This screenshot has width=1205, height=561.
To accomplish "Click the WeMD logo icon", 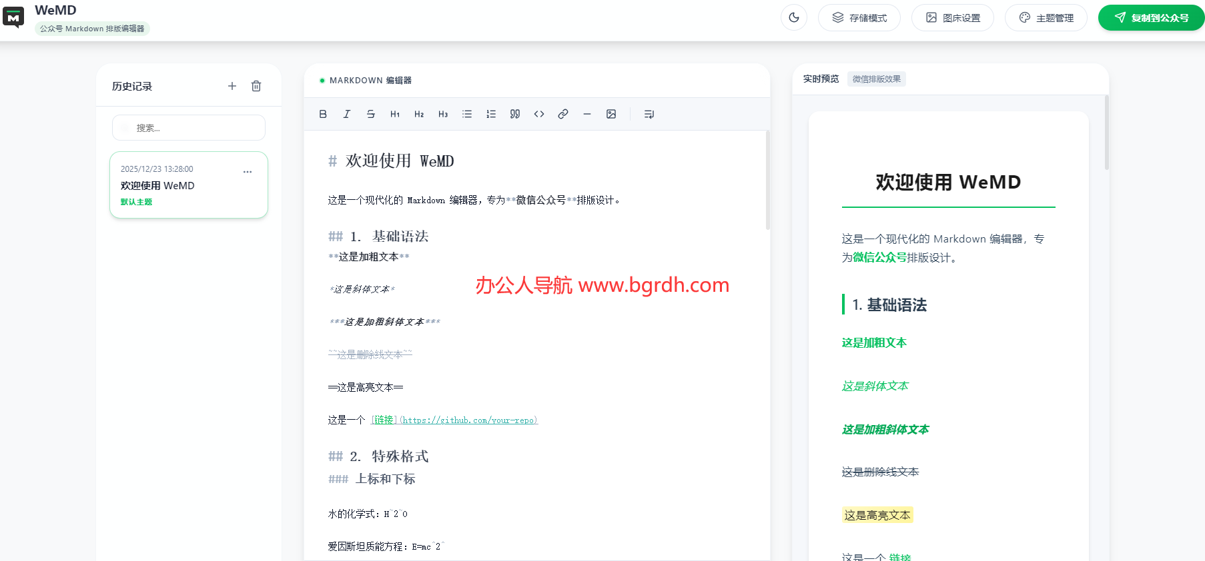I will click(13, 17).
